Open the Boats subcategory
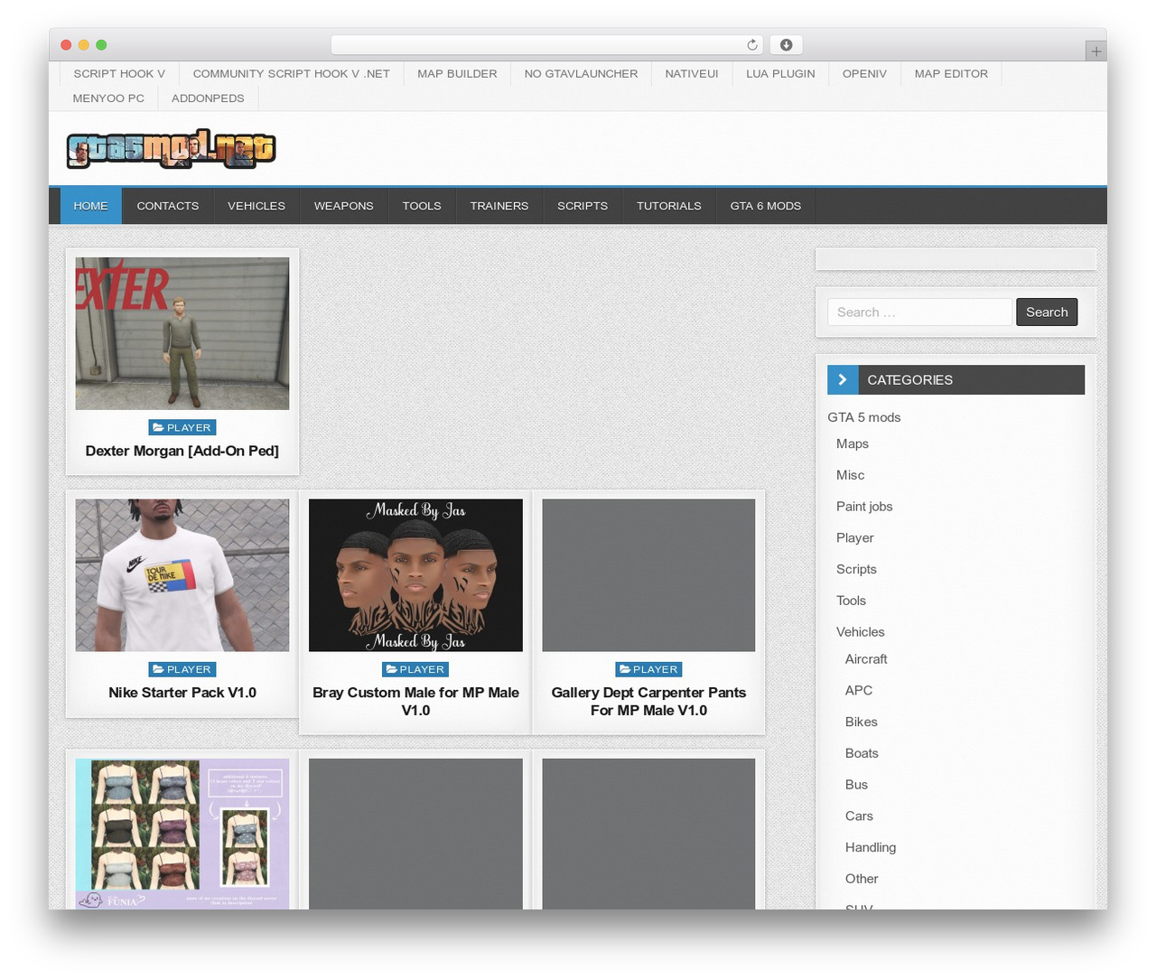The width and height of the screenshot is (1156, 979). (862, 753)
